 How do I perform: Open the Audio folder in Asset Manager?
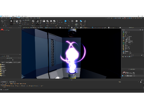point(3,72)
